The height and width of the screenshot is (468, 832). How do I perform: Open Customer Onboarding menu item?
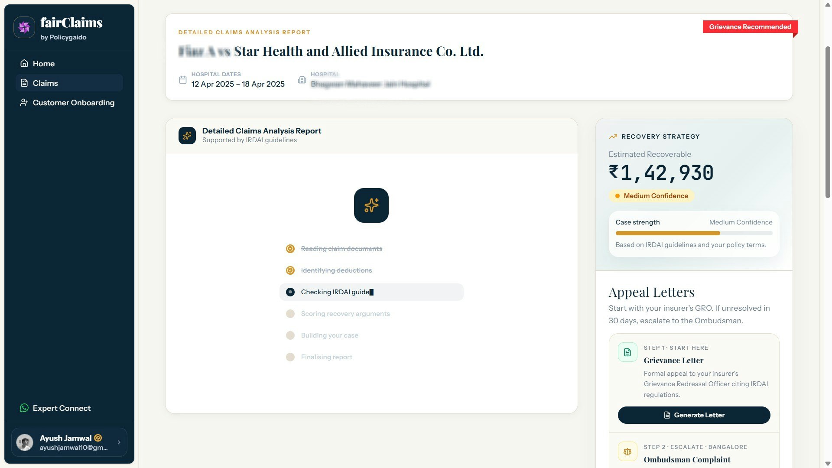(x=73, y=103)
